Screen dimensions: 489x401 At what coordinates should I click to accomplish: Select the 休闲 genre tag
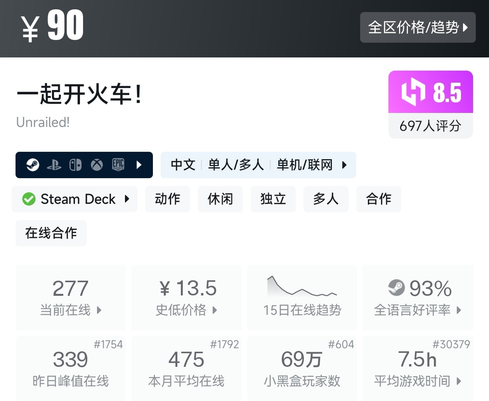coord(220,199)
